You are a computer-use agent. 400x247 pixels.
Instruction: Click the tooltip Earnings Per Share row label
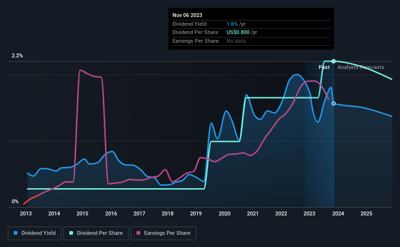[x=195, y=41]
